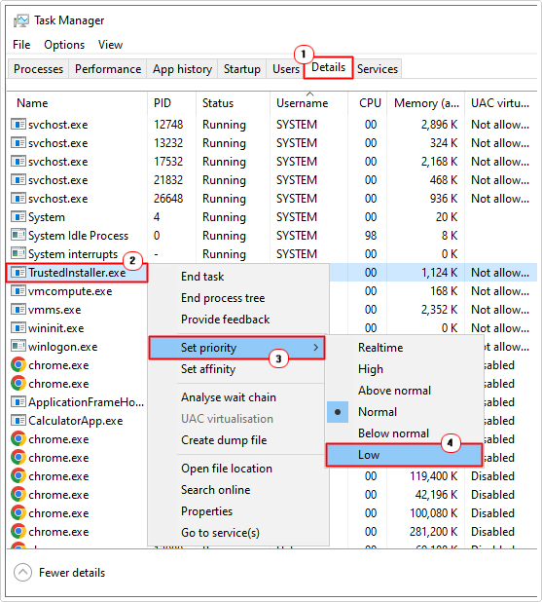The image size is (542, 602).
Task: Click the vmms.exe process icon
Action: 18,309
